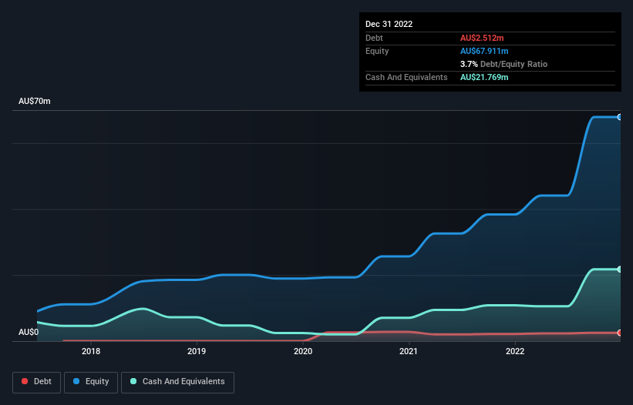
Task: Click the AU$70m y-axis label
Action: click(35, 101)
